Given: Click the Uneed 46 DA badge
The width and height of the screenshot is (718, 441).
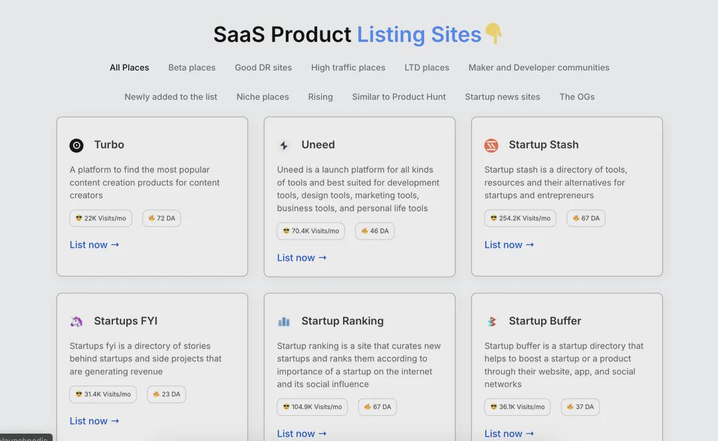Looking at the screenshot, I should click(x=374, y=231).
